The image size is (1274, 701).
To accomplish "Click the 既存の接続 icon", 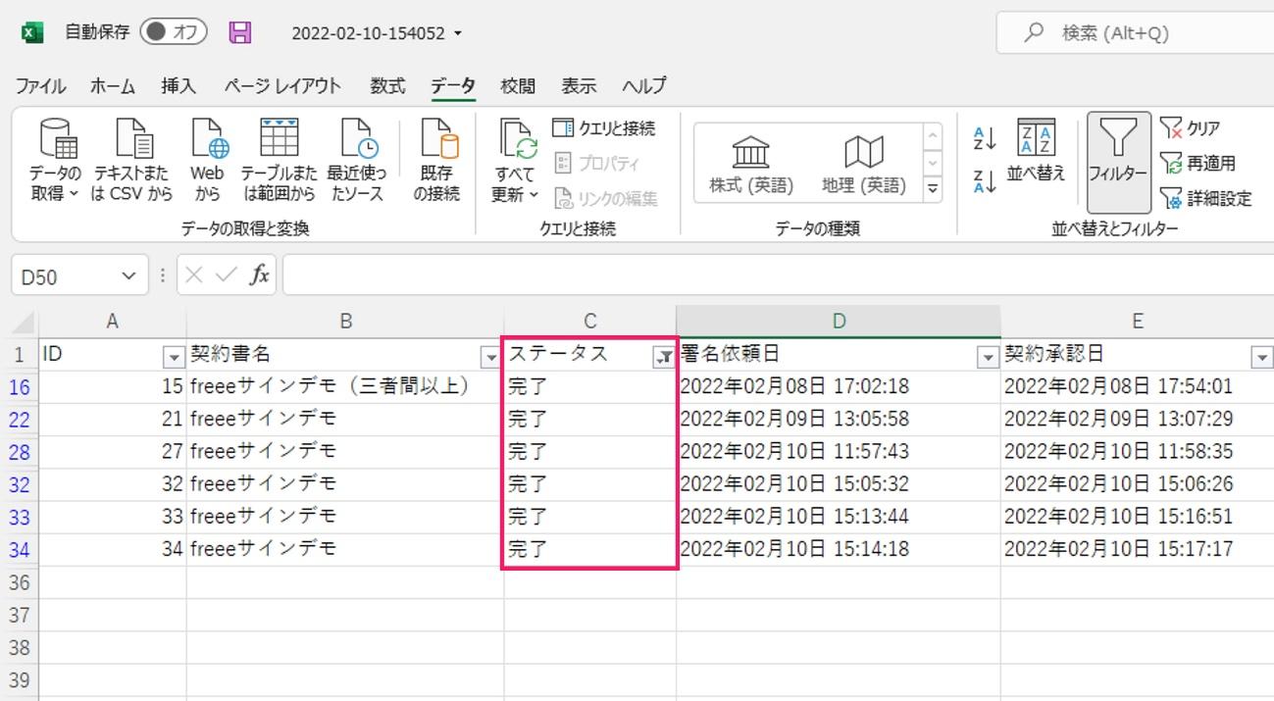I will (x=436, y=160).
